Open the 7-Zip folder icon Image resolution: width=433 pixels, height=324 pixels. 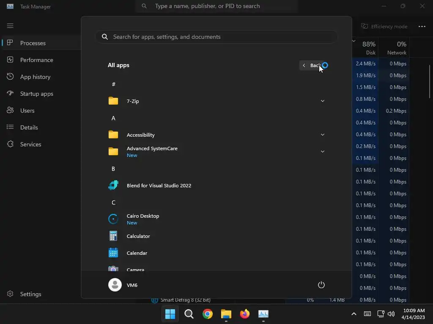coord(113,101)
